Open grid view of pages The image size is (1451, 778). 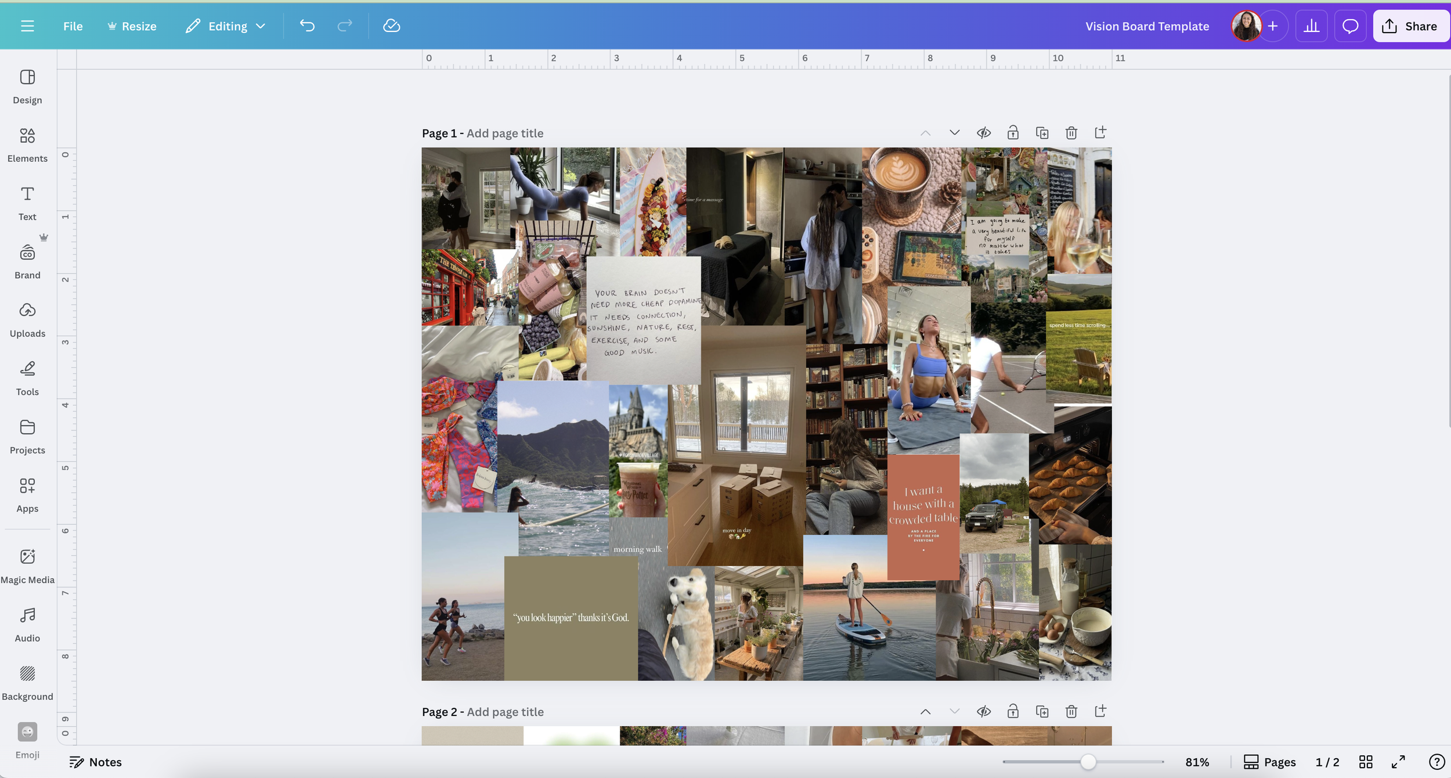pos(1366,762)
